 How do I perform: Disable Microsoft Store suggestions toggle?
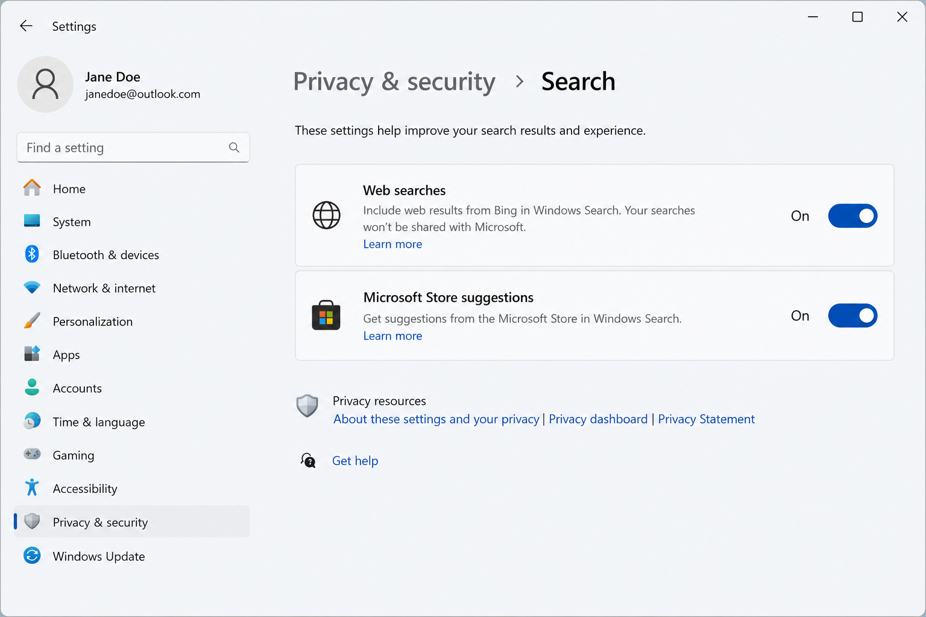(852, 316)
